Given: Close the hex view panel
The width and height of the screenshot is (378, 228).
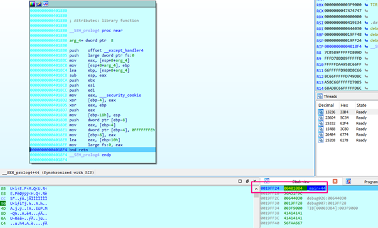Looking at the screenshot, I should tap(254, 181).
